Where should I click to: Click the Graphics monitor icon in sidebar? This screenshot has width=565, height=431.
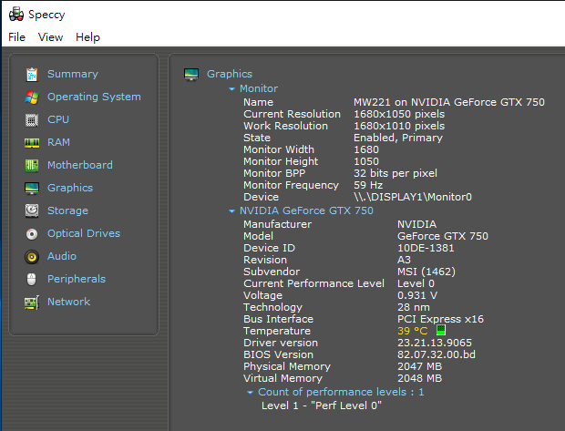(32, 188)
